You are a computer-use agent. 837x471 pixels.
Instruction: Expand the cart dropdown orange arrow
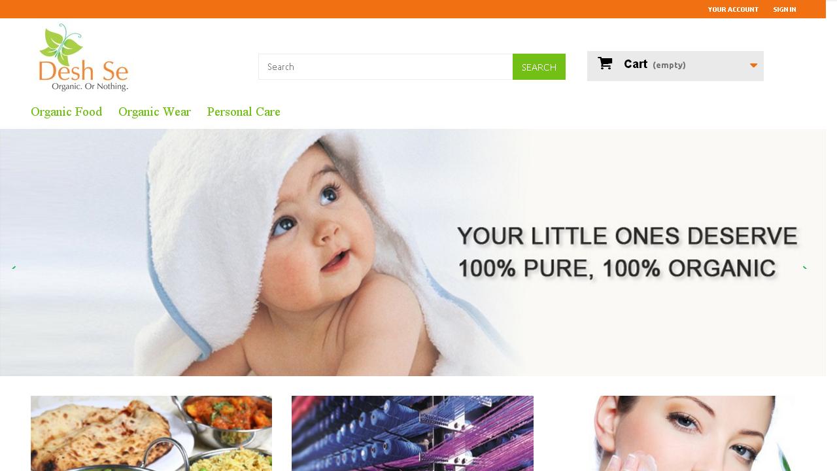pos(753,65)
